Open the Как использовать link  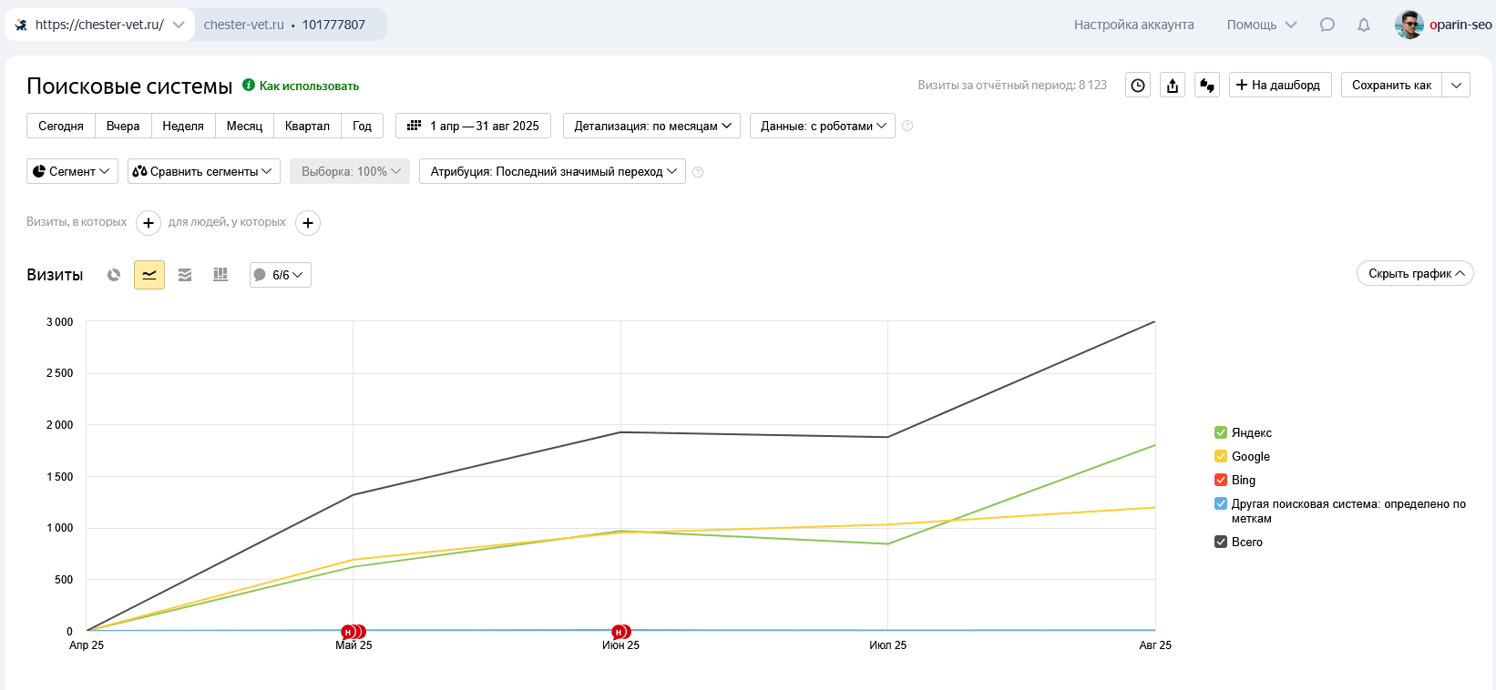pyautogui.click(x=308, y=86)
